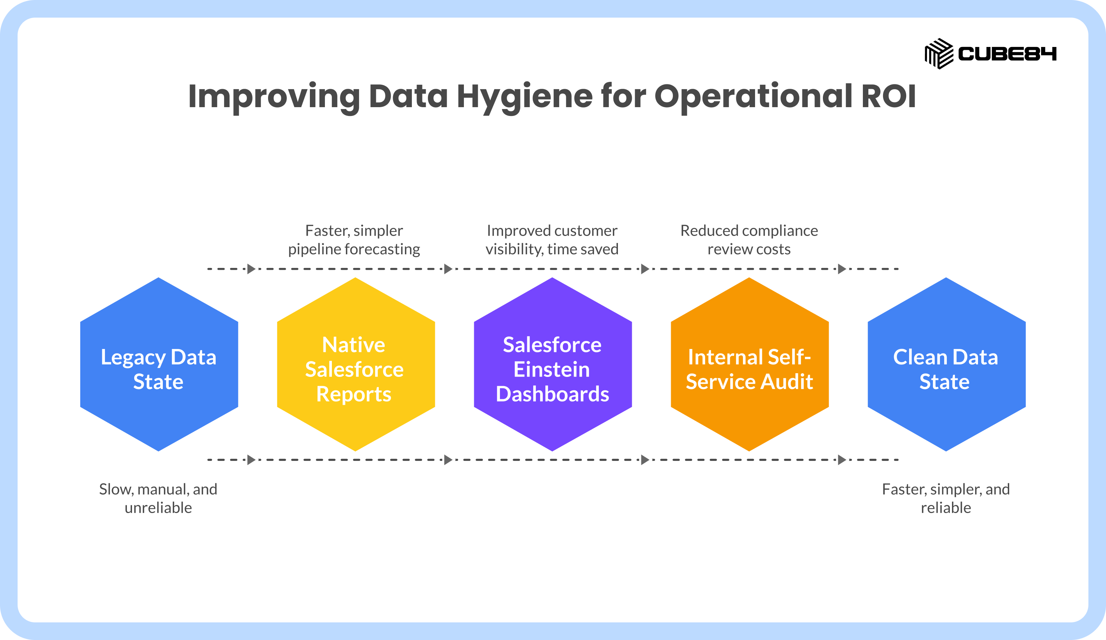
Task: Click the Faster, simpler pipeline forecasting caption
Action: click(x=354, y=240)
